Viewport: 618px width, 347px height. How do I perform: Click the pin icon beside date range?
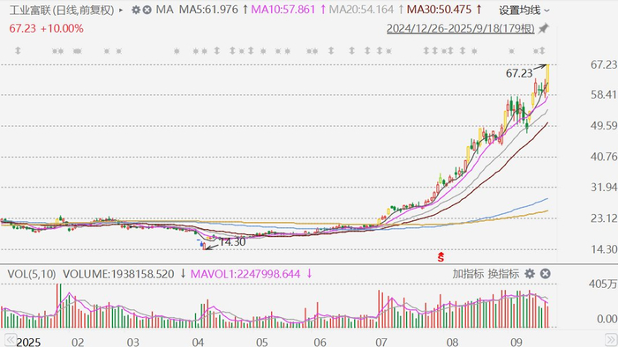click(x=544, y=28)
